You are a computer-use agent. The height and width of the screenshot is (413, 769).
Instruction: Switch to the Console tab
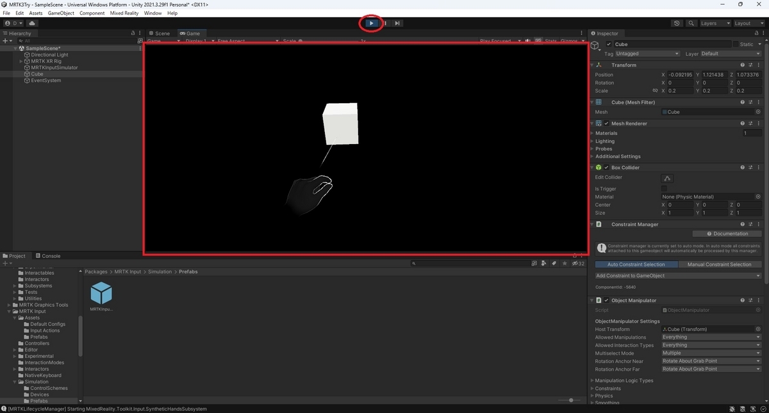point(49,255)
